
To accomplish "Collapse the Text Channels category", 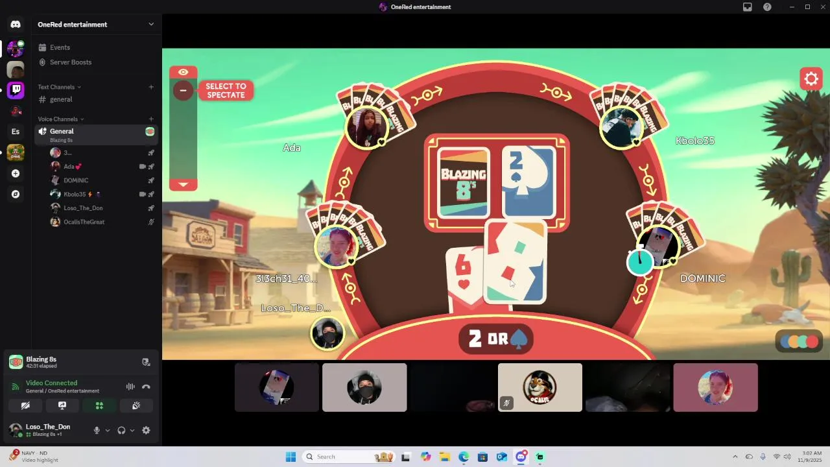I will 60,87.
